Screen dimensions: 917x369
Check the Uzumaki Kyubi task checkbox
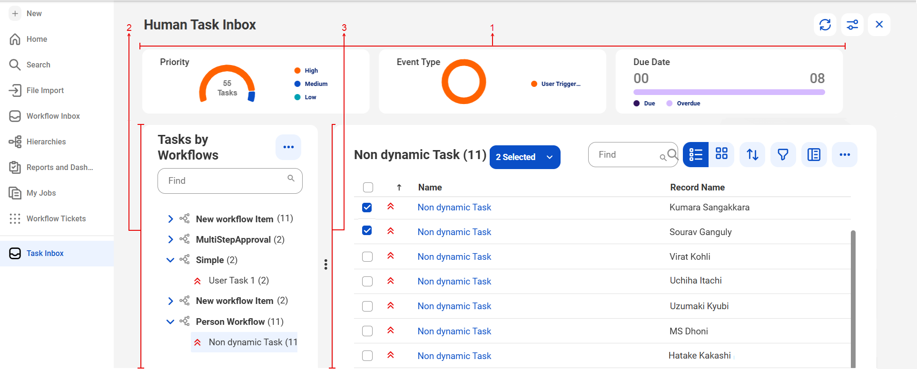[x=367, y=306]
